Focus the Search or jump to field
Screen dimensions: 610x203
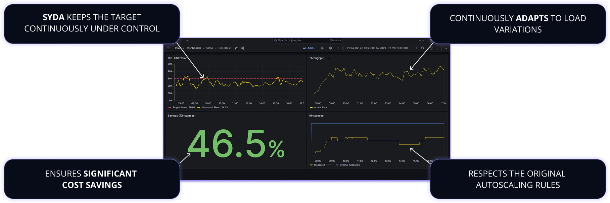pyautogui.click(x=307, y=41)
